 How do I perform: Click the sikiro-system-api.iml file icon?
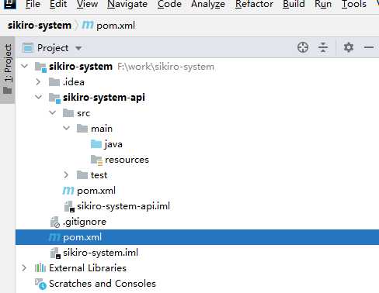coord(69,206)
